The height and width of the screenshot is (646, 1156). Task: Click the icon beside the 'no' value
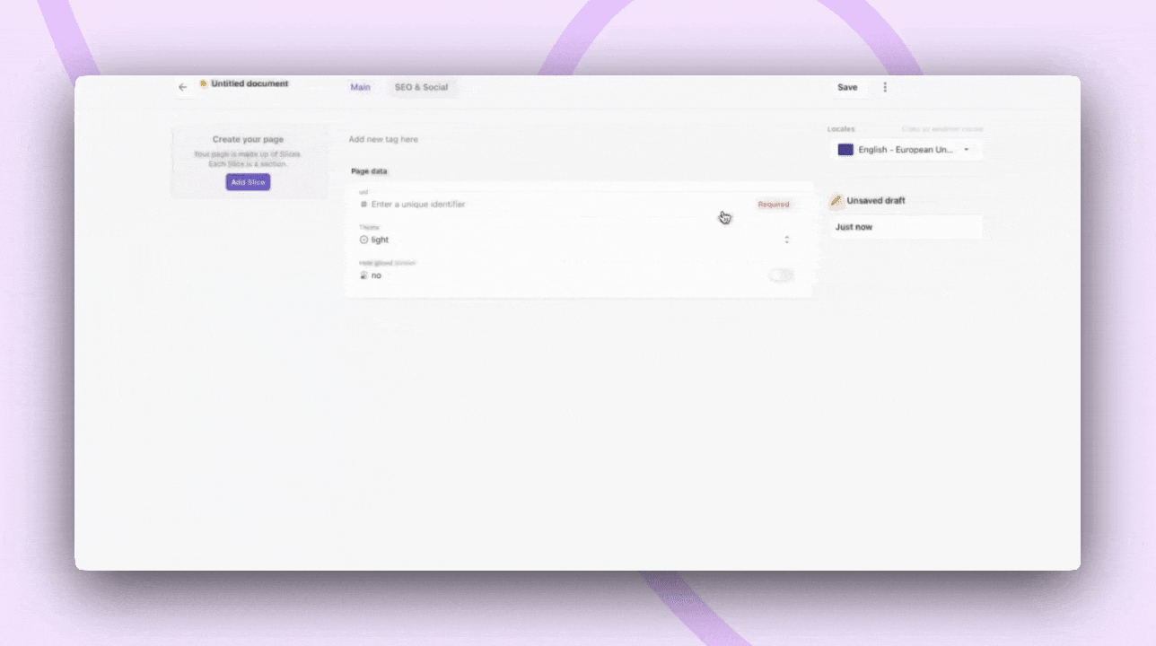click(x=364, y=275)
